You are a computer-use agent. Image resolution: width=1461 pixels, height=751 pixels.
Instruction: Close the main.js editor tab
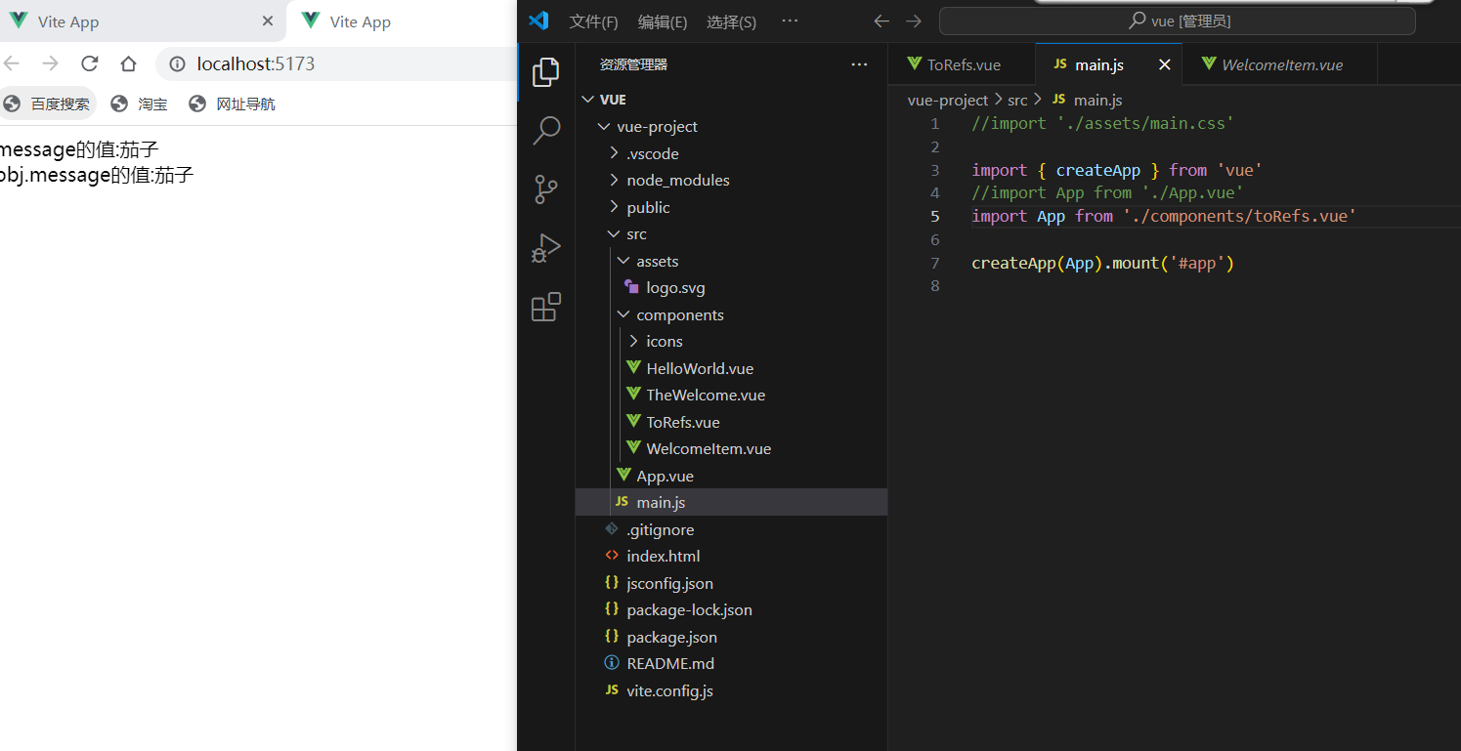tap(1164, 64)
